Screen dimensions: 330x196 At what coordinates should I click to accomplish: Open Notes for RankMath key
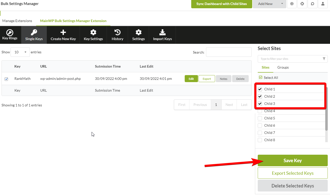pos(224,79)
